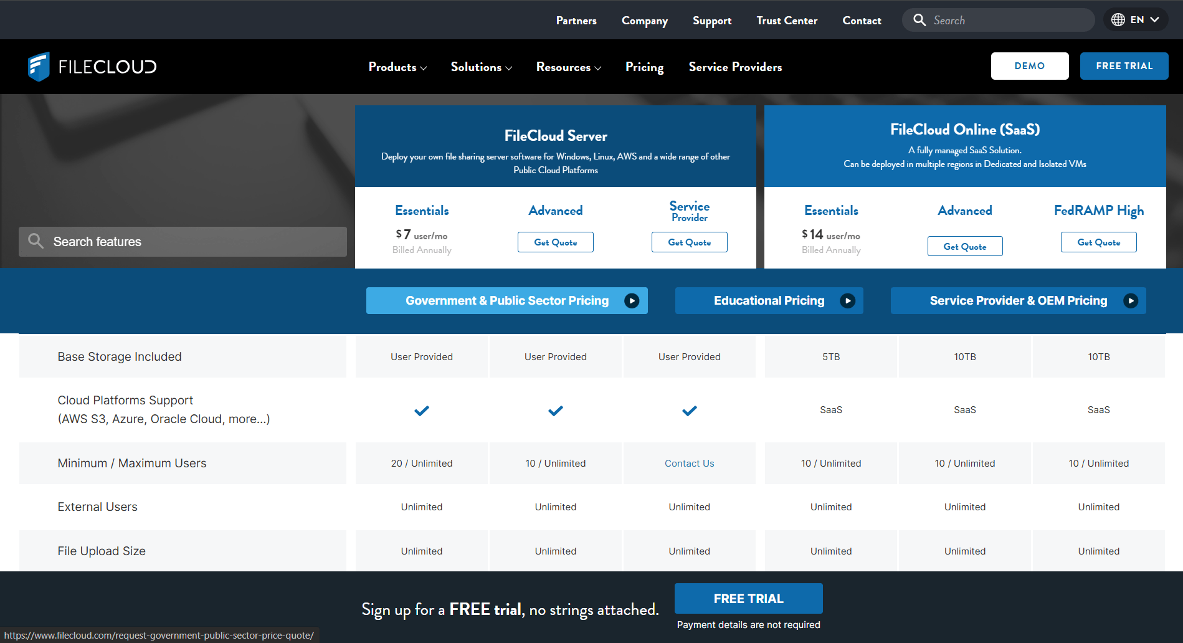
Task: Click the Search features magnifier icon
Action: coord(36,241)
